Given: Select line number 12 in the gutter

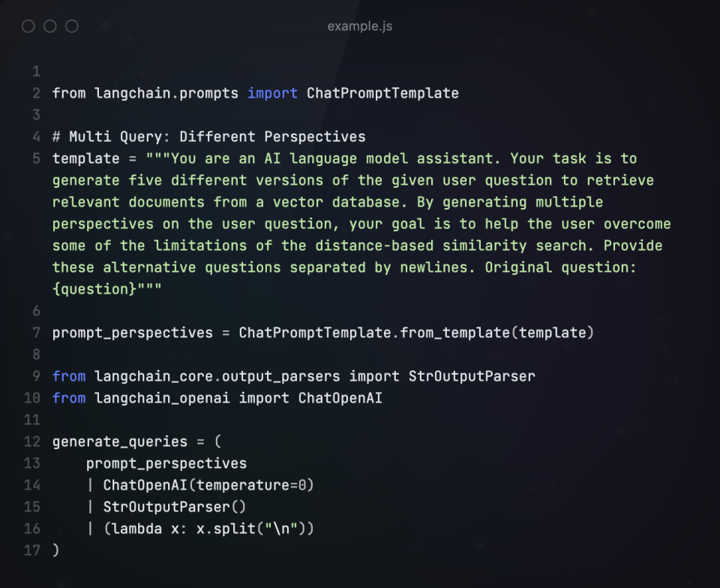Looking at the screenshot, I should (32, 442).
